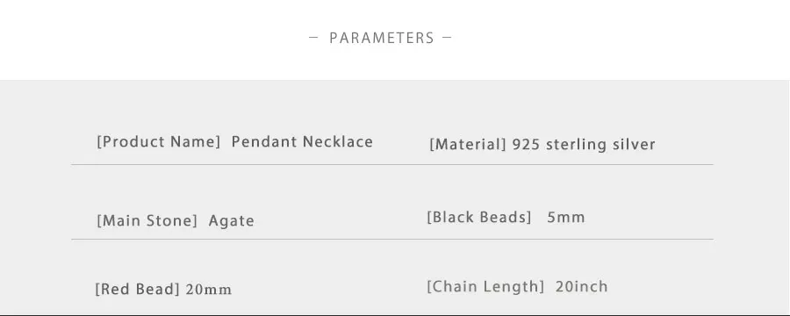Select the [Black Beads] label

point(479,217)
